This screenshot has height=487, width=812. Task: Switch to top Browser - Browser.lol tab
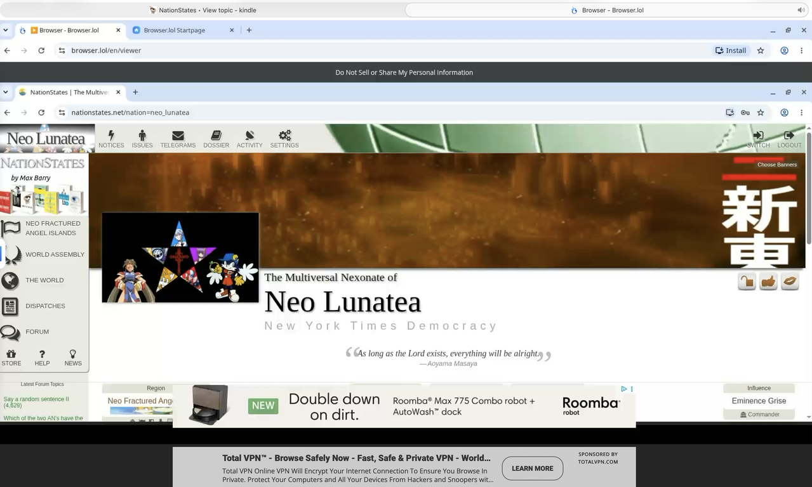point(608,10)
